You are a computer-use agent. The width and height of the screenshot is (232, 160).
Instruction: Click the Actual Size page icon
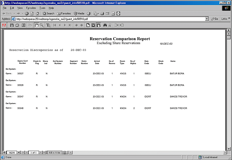(x=88, y=25)
